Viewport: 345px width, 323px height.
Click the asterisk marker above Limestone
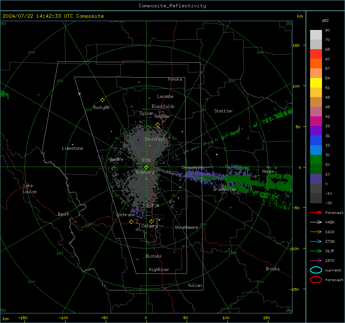72,145
